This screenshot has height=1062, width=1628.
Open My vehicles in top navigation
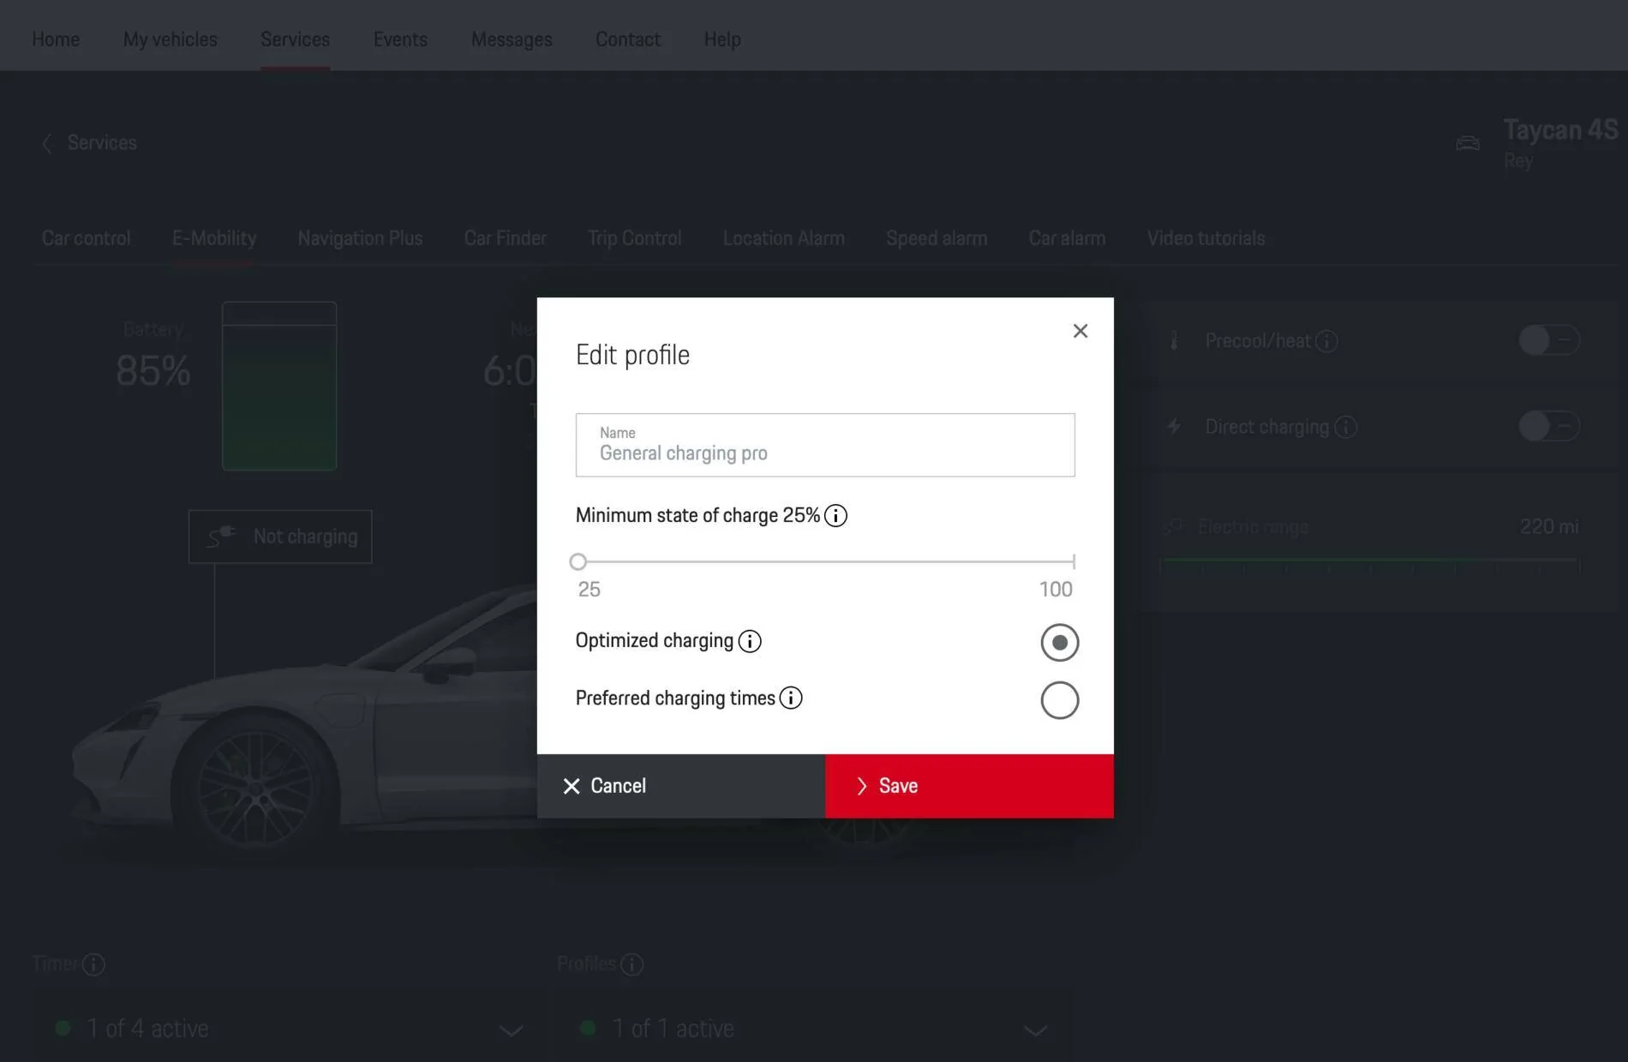point(171,39)
